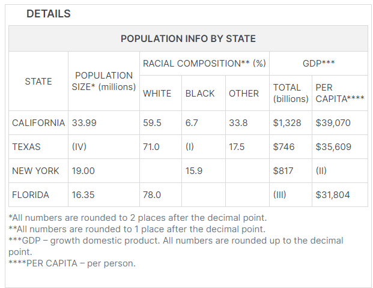The height and width of the screenshot is (288, 373).
Task: Select the New York per capita cell (II)
Action: 322,171
